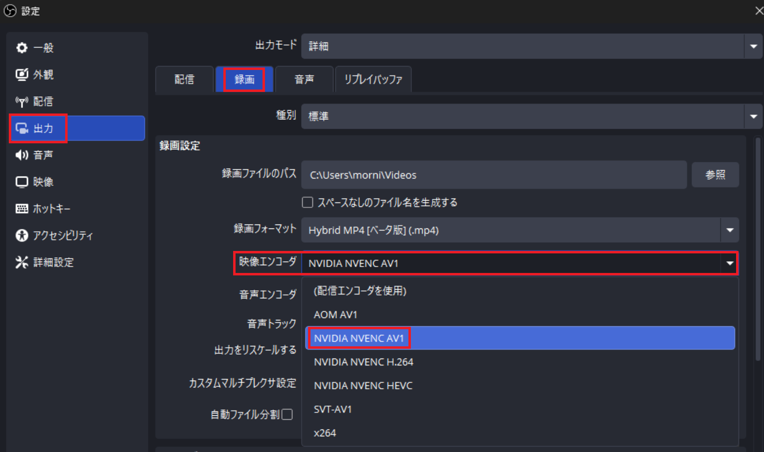Click the recording file path field

click(494, 175)
